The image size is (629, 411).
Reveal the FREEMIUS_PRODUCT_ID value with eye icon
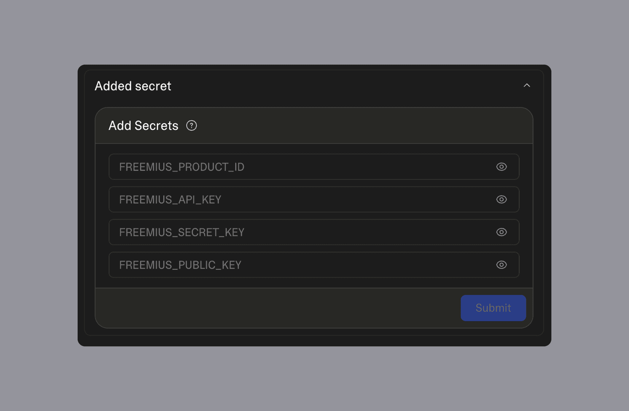[501, 167]
